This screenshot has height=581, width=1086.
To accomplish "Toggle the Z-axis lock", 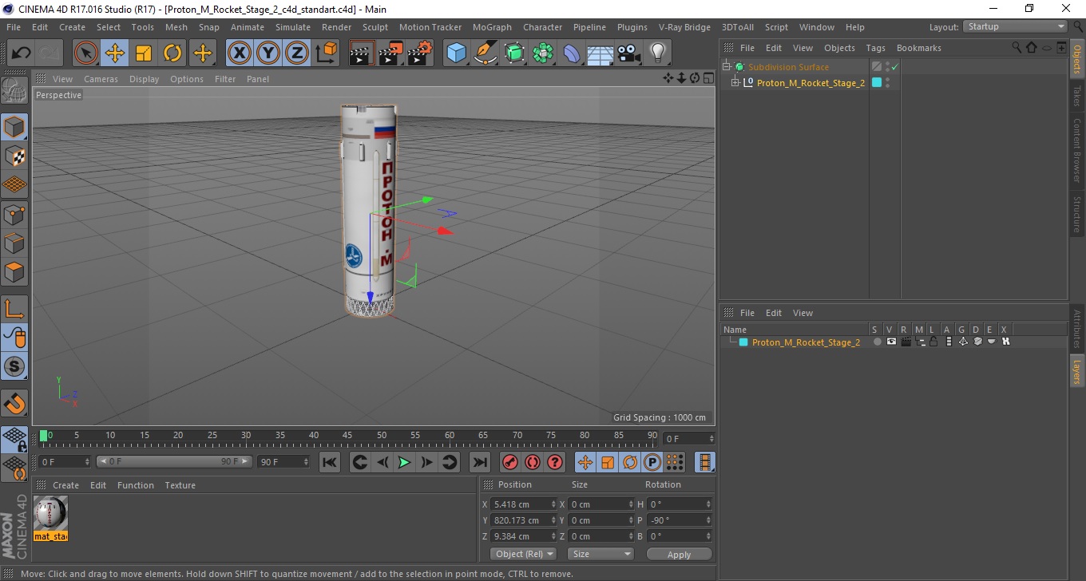I will [x=297, y=53].
